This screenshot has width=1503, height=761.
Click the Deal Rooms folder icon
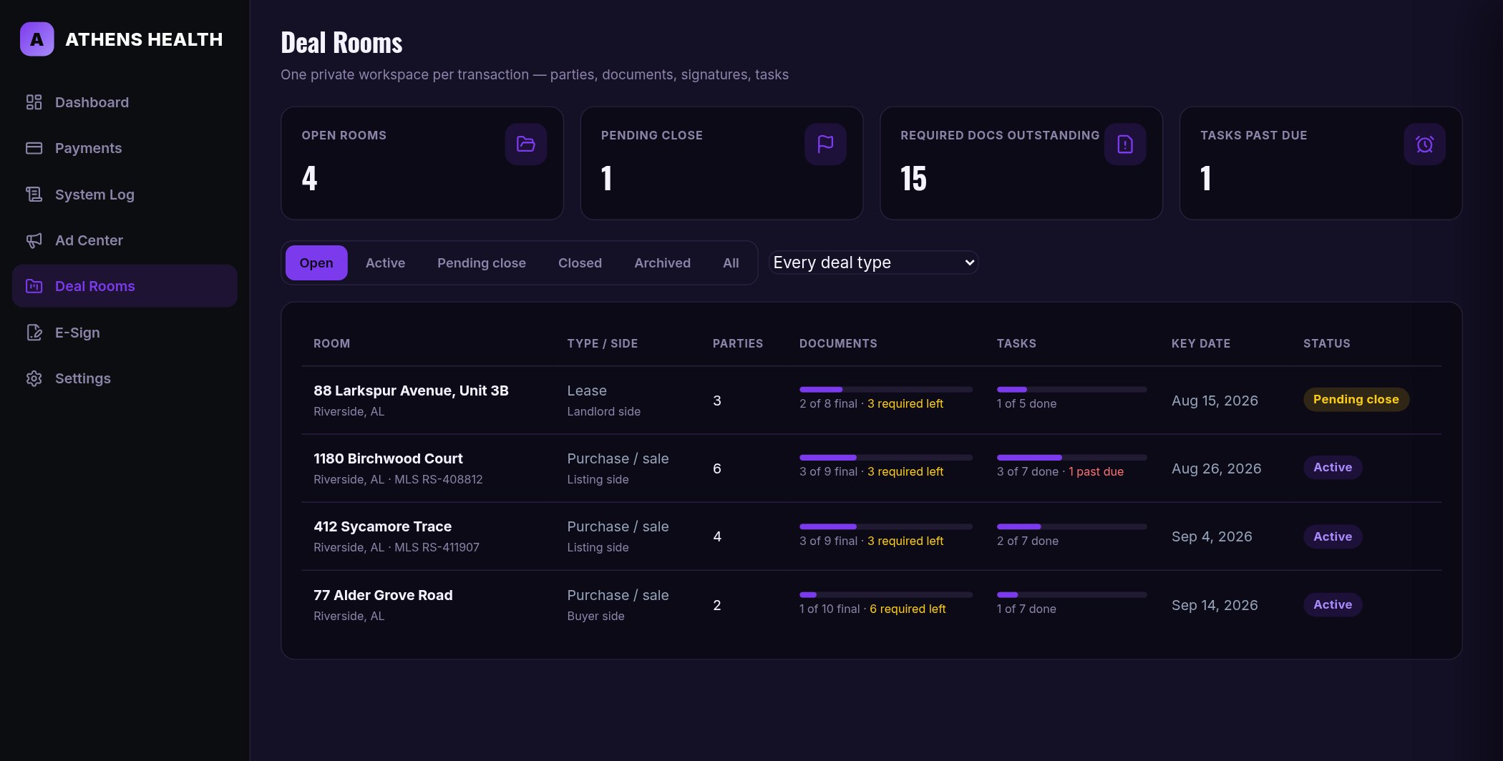tap(34, 286)
